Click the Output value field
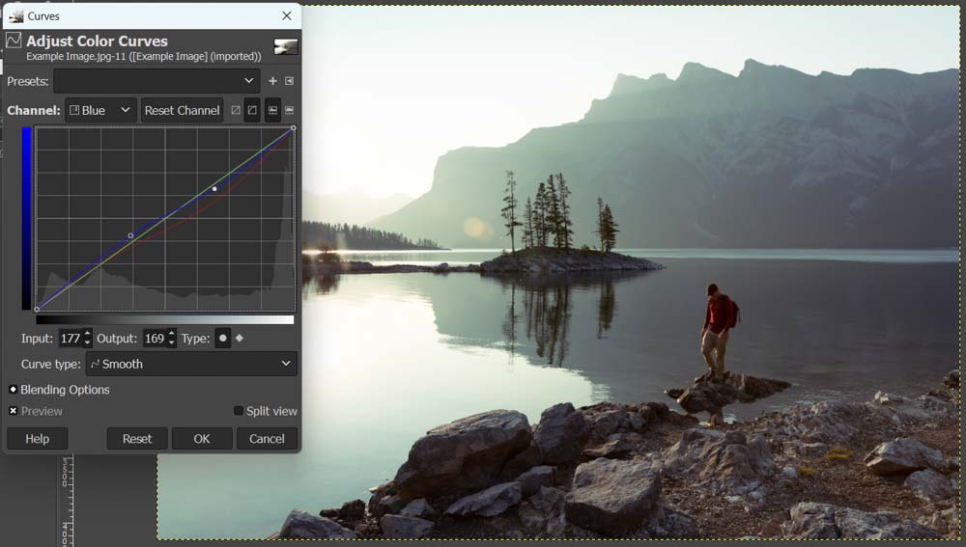This screenshot has width=966, height=547. click(x=154, y=338)
